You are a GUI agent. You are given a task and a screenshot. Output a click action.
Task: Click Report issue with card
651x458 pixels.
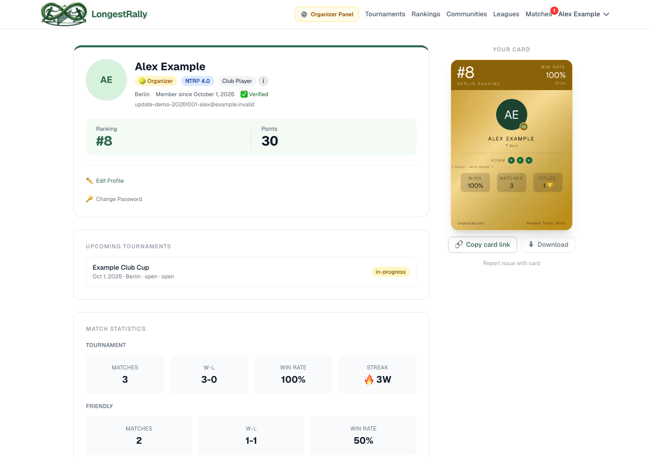(x=512, y=263)
